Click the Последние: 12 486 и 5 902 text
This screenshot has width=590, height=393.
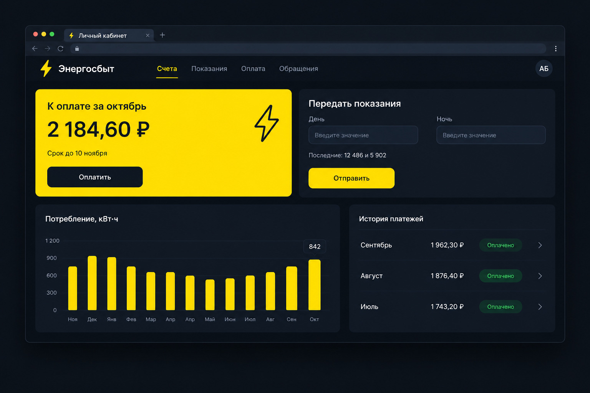(x=347, y=155)
